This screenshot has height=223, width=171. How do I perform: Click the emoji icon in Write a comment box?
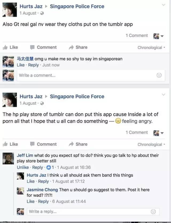[159, 75]
